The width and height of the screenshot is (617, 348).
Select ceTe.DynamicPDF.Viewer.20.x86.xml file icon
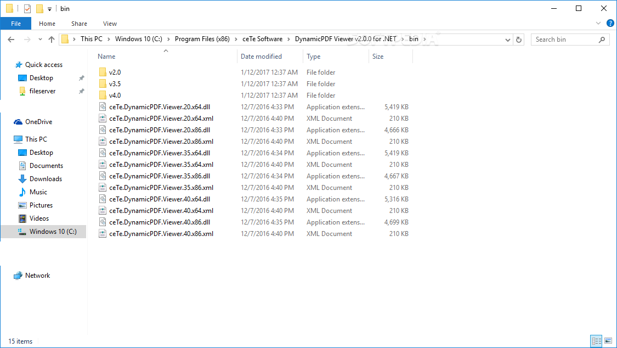tap(103, 141)
